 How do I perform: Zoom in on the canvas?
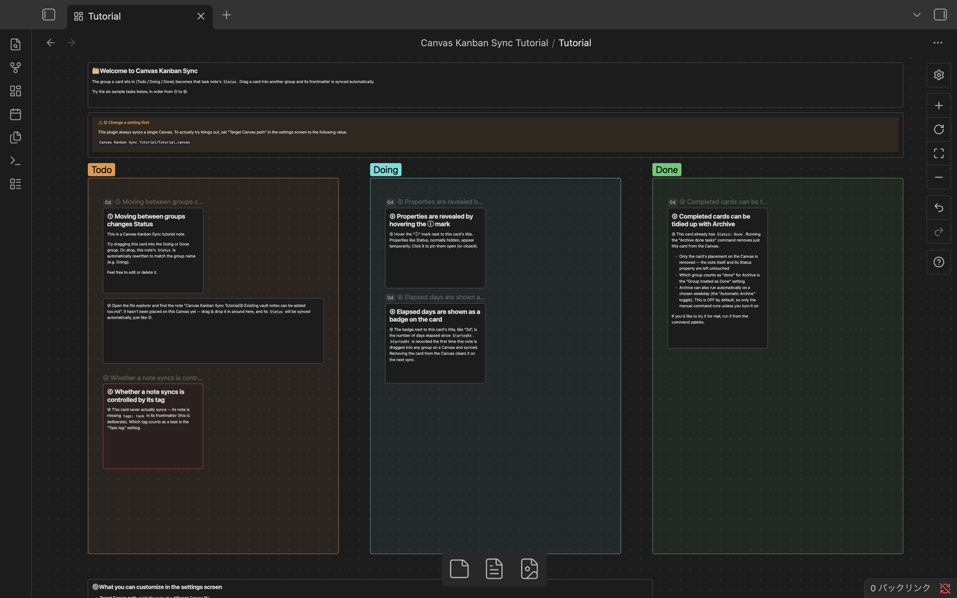939,106
